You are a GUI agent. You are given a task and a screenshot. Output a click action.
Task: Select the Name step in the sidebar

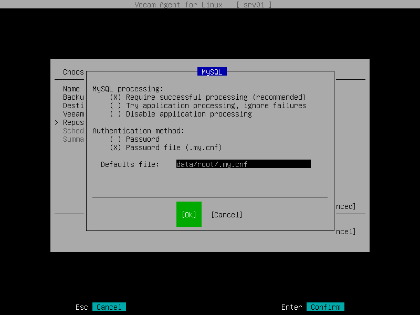coord(72,89)
